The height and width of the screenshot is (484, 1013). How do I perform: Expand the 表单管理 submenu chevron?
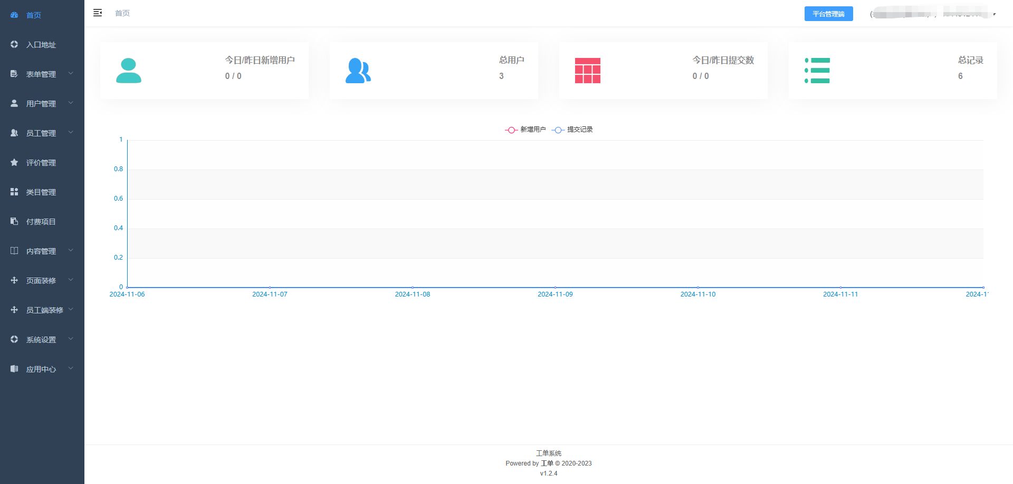pos(71,73)
